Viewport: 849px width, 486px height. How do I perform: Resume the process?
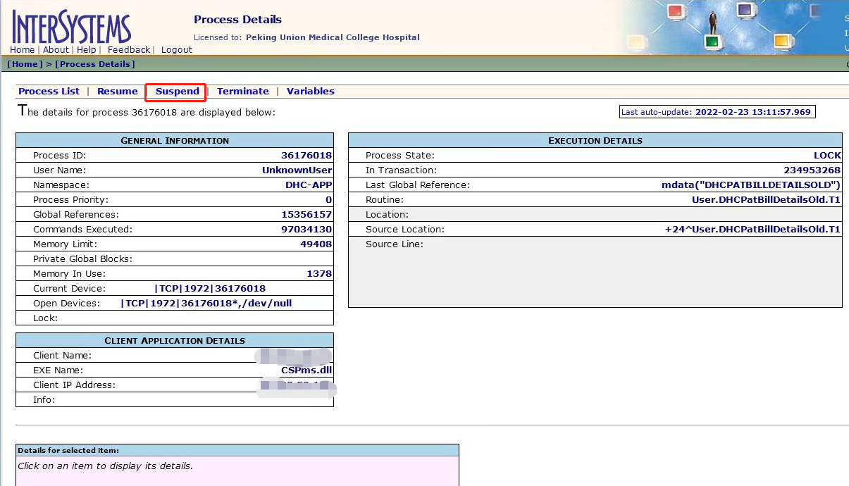tap(117, 92)
